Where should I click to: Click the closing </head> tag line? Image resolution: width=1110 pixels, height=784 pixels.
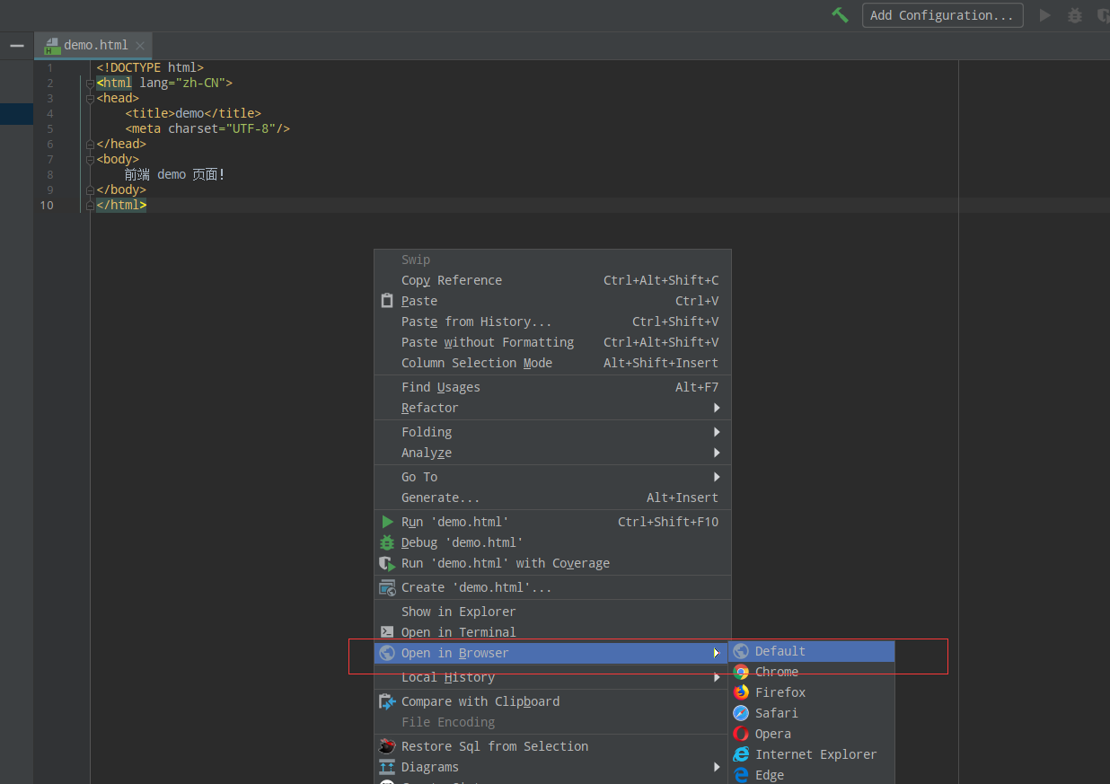coord(121,144)
